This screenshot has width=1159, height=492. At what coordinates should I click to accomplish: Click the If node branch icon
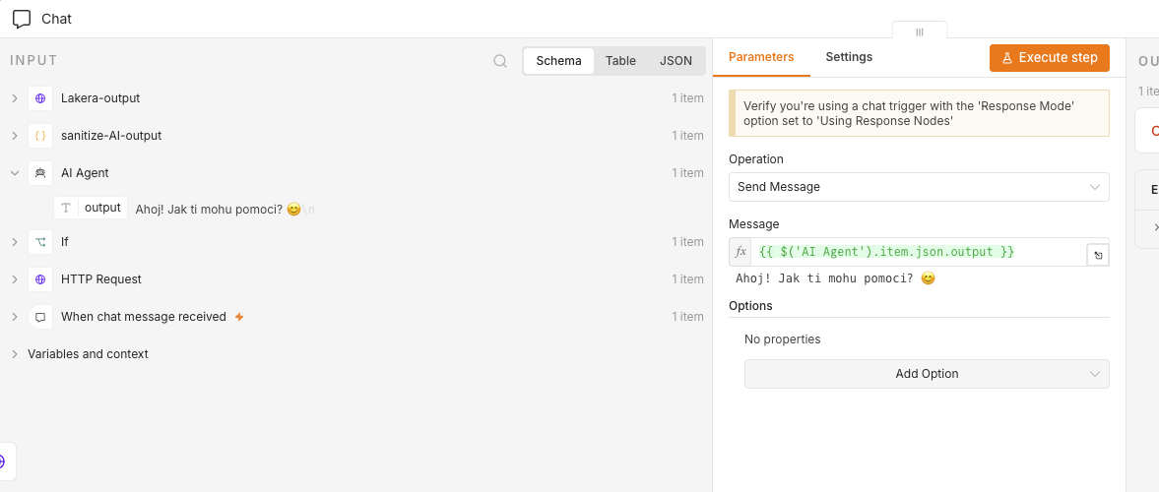[40, 241]
